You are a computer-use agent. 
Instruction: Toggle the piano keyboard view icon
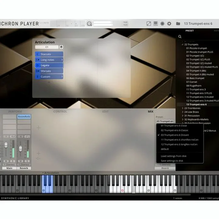pos(155,24)
